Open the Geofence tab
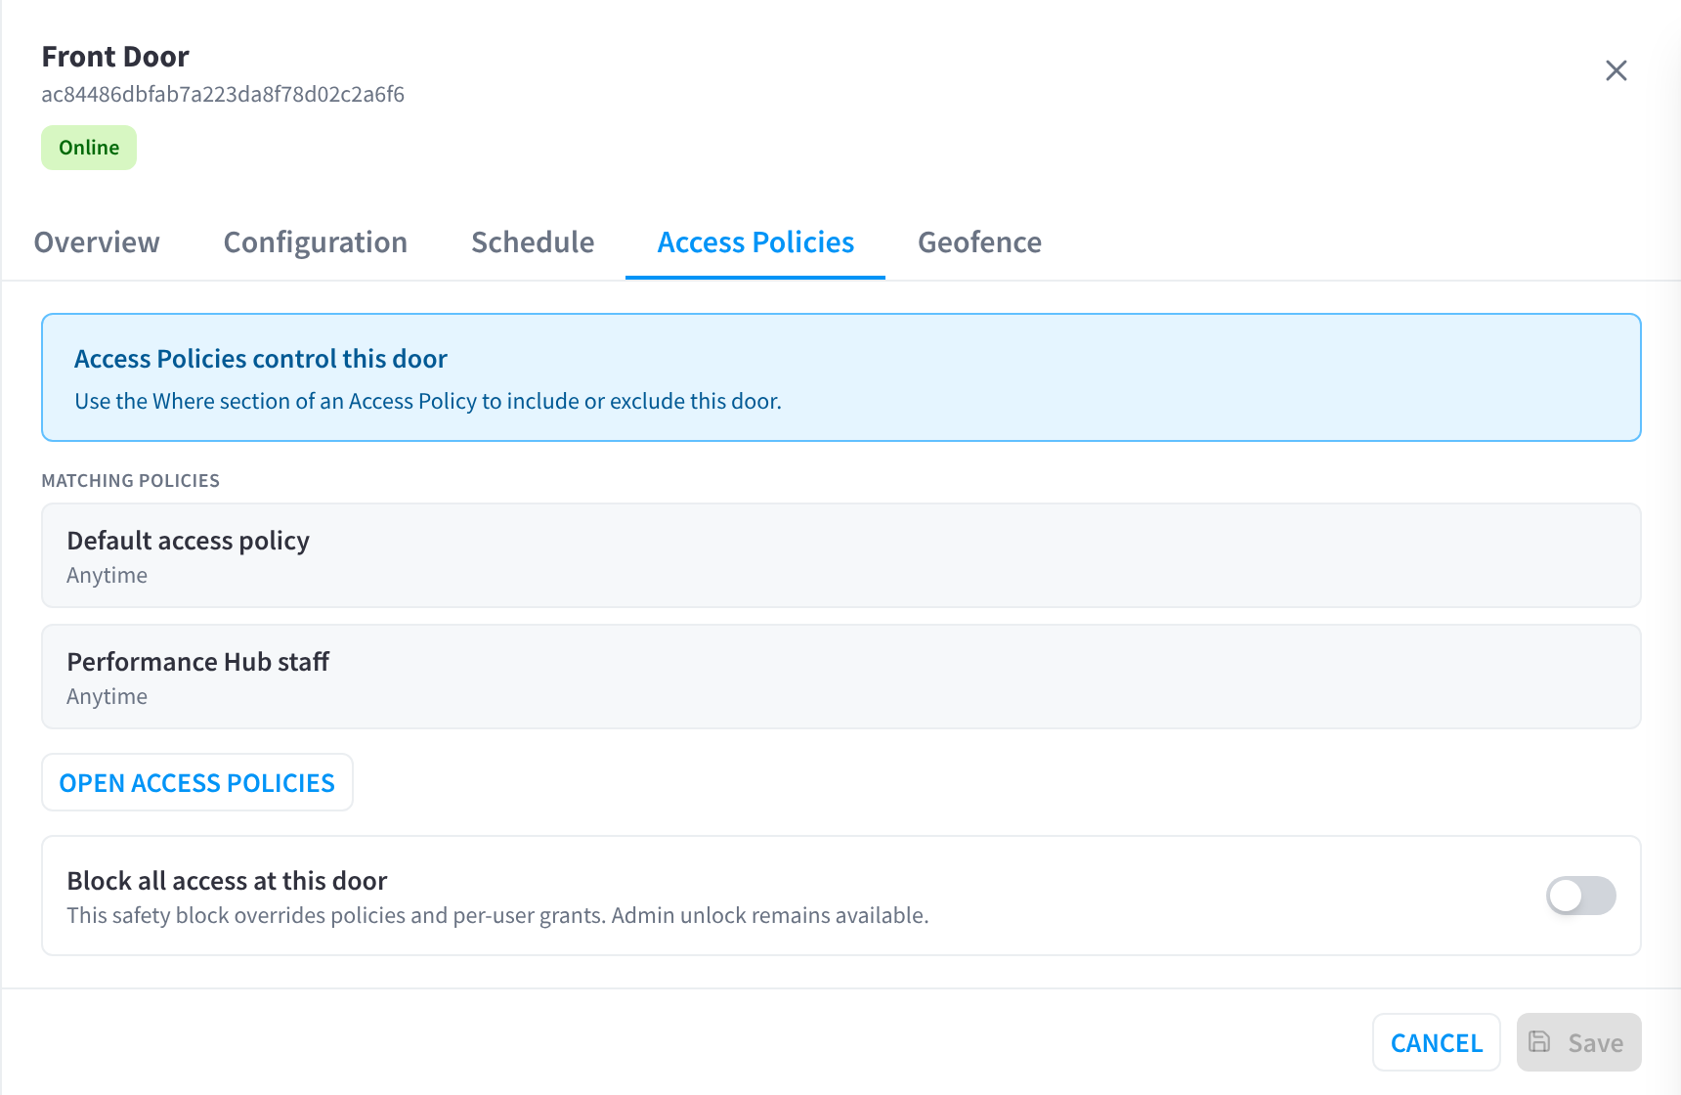1681x1095 pixels. [x=979, y=242]
